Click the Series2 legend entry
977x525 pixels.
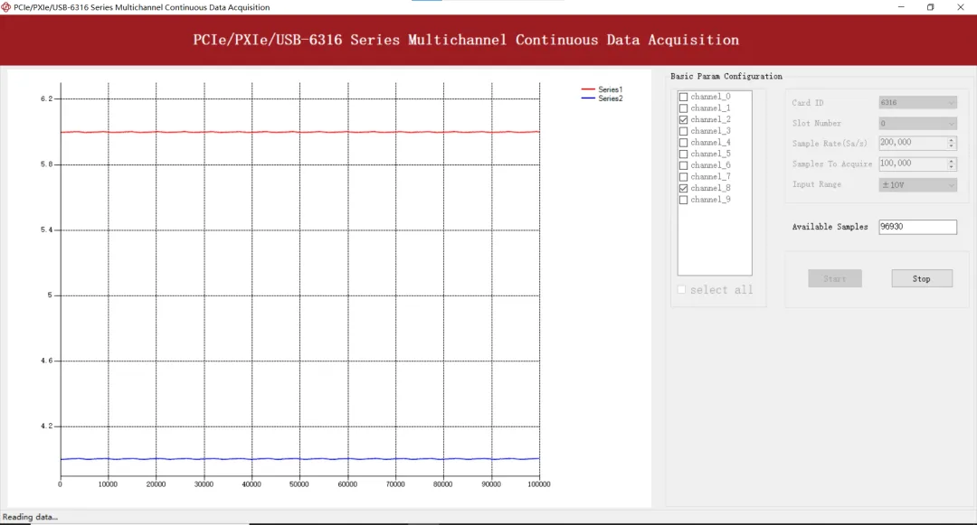pyautogui.click(x=602, y=98)
